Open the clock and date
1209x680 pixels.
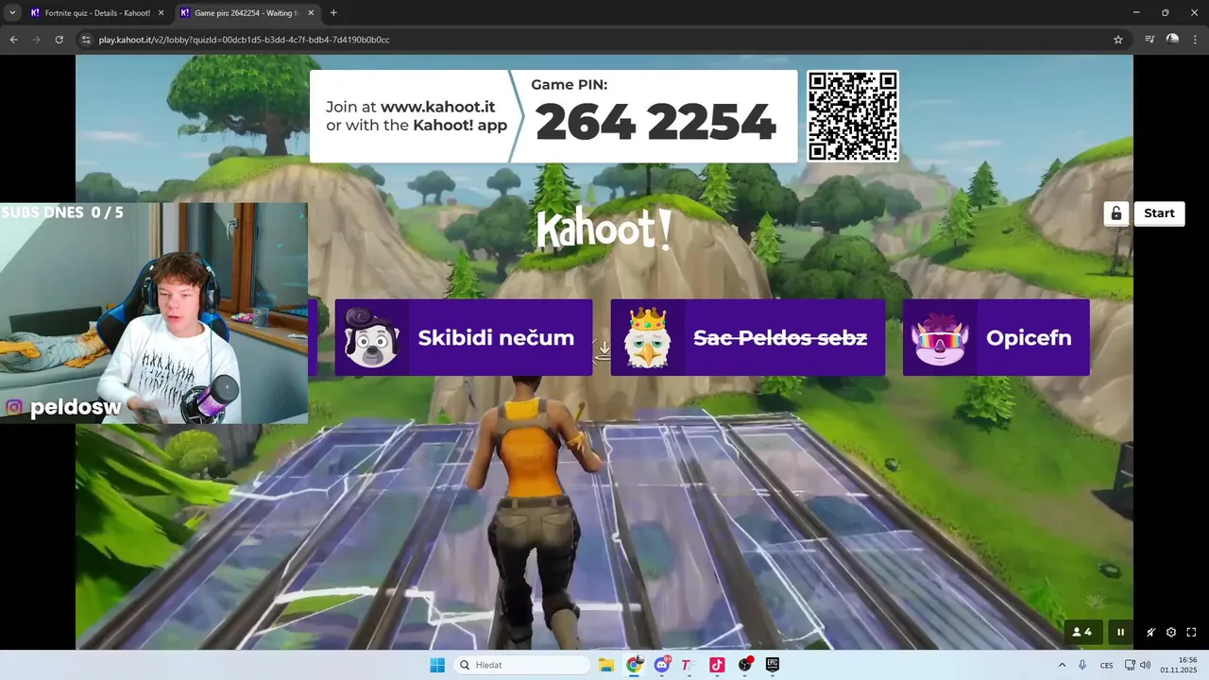(x=1180, y=665)
